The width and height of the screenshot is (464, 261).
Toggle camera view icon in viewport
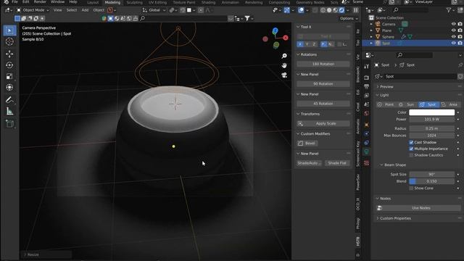point(284,75)
